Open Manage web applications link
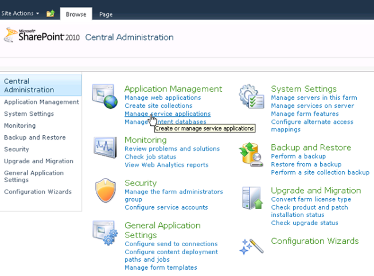 click(x=162, y=98)
